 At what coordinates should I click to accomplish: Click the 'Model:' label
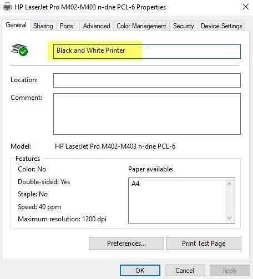21,146
